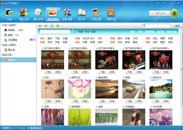This screenshot has width=183, height=130.
Task: Focus the top-right search input field
Action: click(x=157, y=26)
